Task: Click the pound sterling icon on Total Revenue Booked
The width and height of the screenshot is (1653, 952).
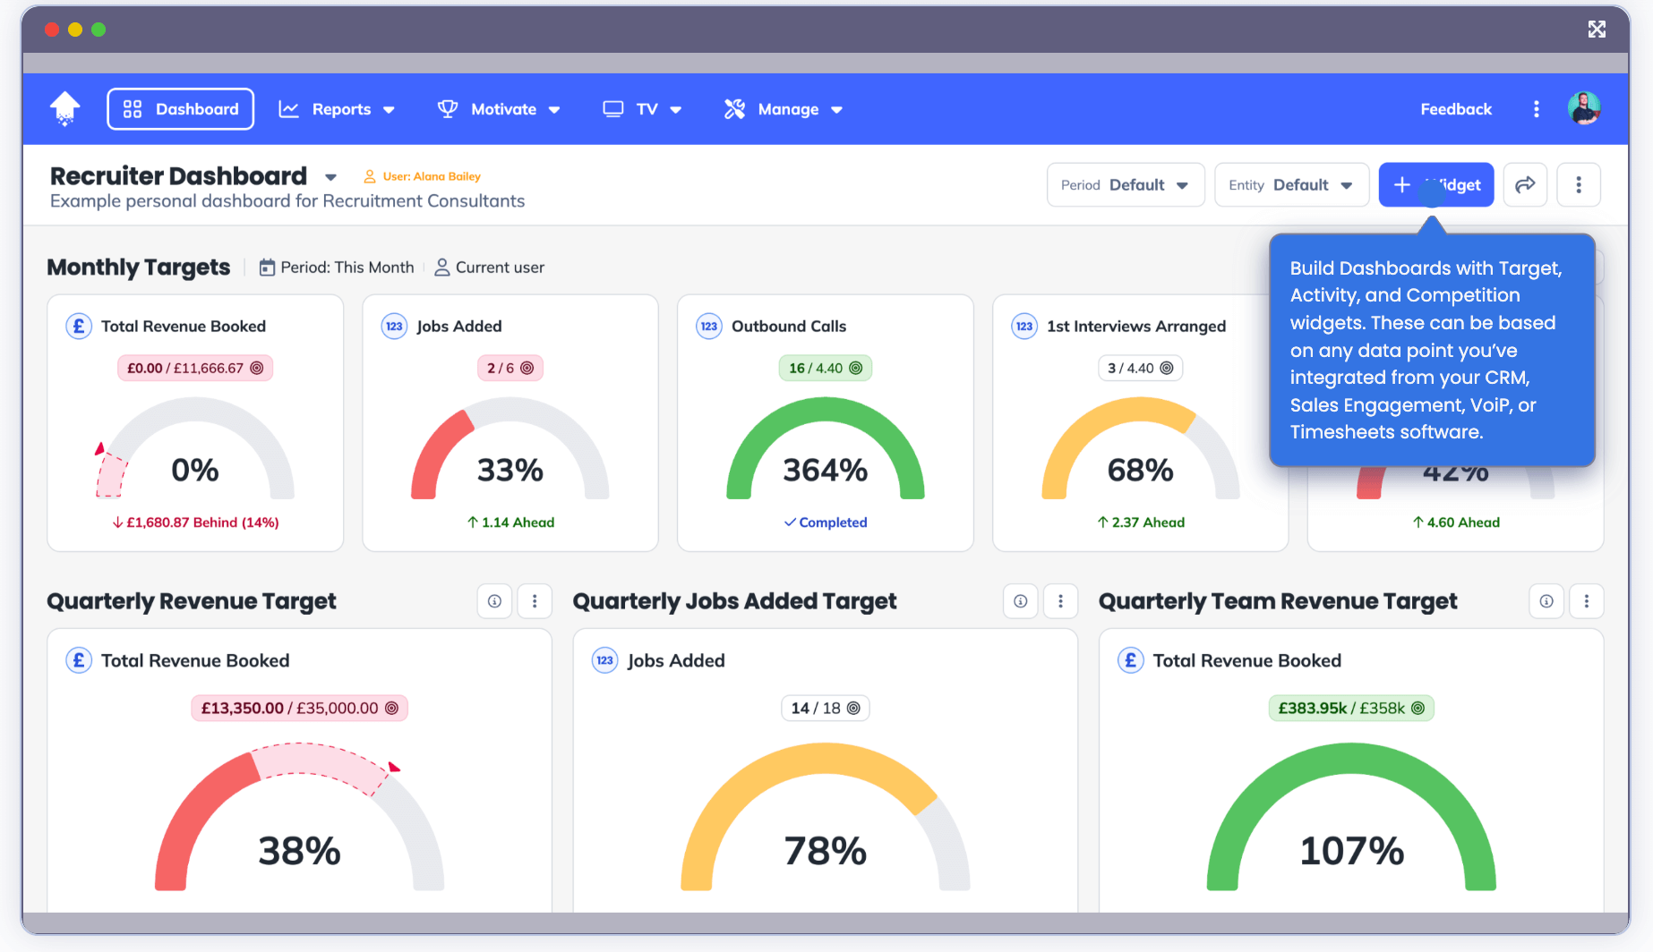Action: [79, 326]
